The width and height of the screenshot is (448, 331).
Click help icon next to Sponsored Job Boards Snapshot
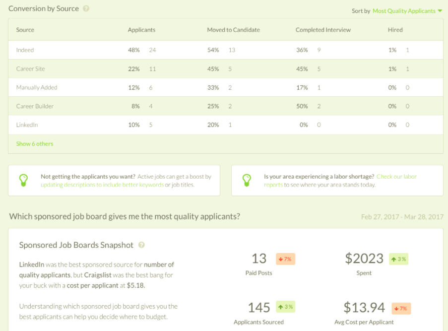pyautogui.click(x=141, y=245)
